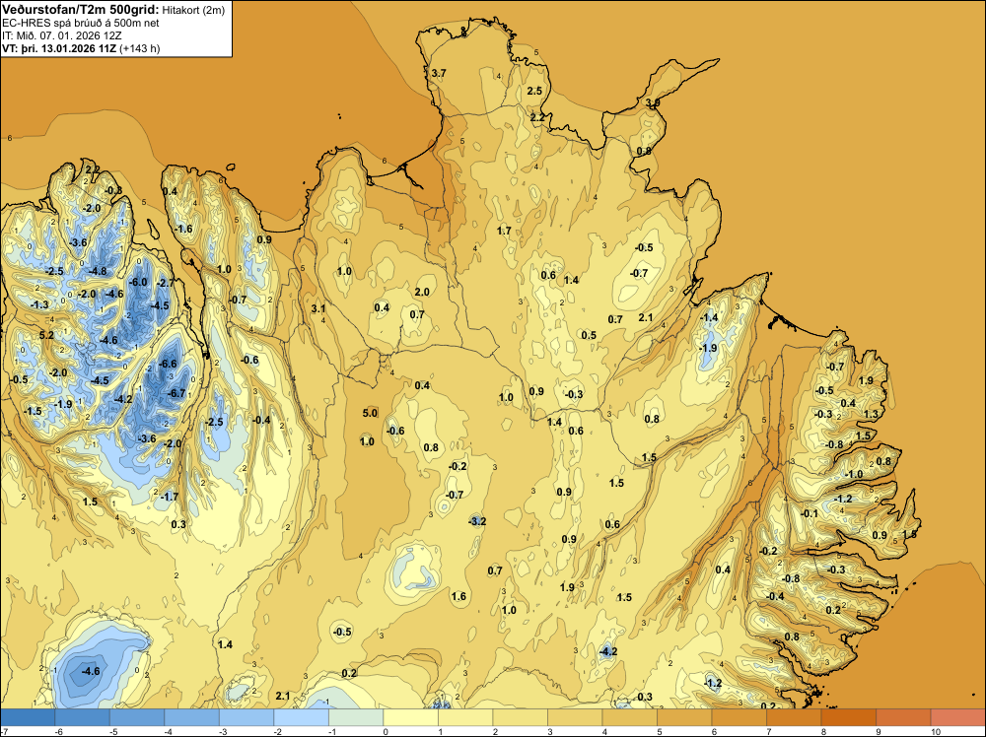Screen dimensions: 986x737
Task: Click the 'Hitakort (2m)' label in header
Action: 193,10
